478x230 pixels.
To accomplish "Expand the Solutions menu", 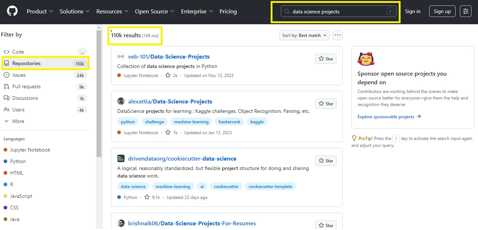I will coord(75,12).
